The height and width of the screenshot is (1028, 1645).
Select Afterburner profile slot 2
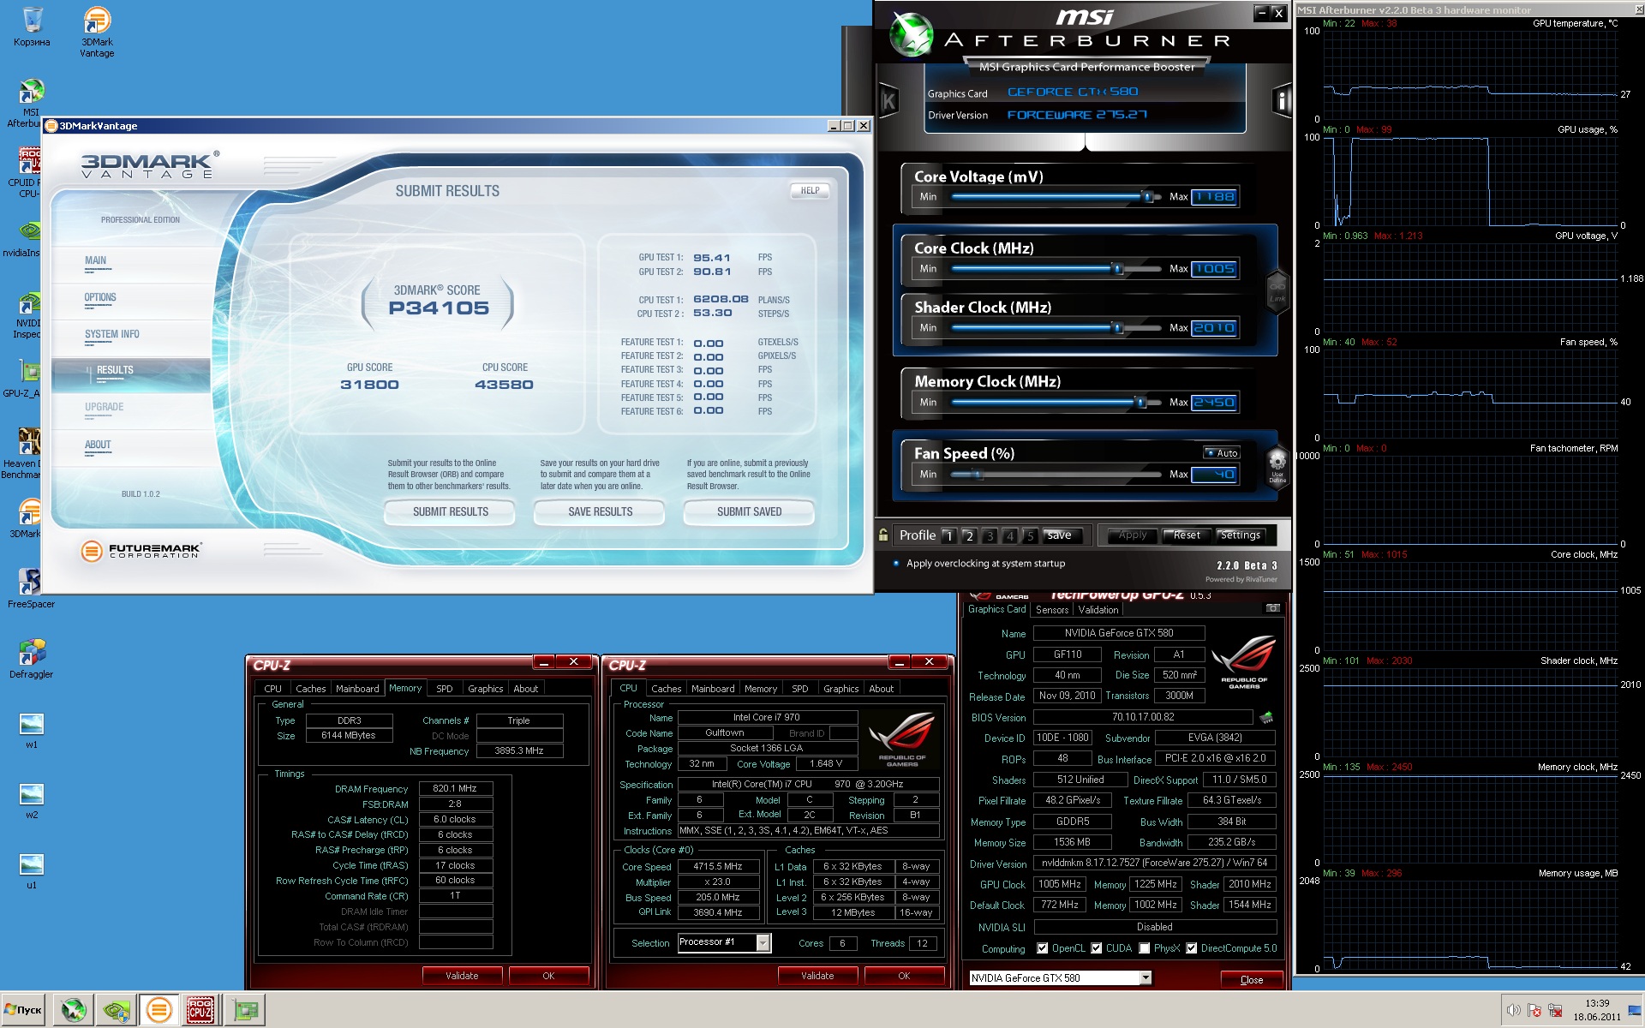[x=969, y=535]
